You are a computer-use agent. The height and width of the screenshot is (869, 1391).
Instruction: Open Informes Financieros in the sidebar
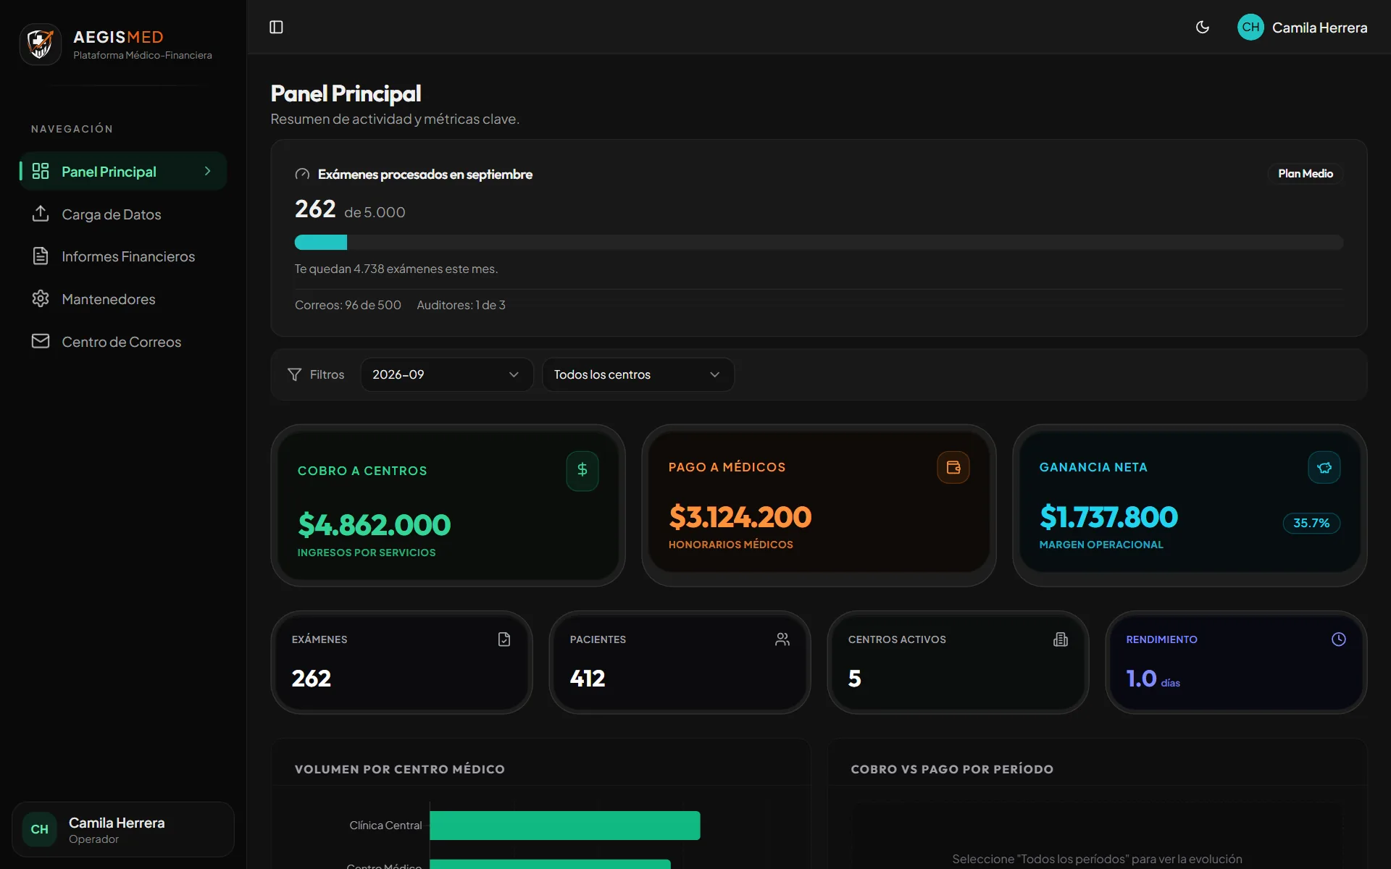(x=123, y=256)
